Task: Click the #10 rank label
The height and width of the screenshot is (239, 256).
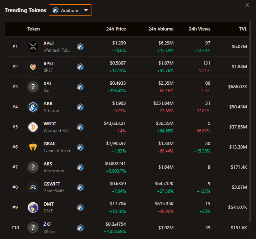Action: click(15, 228)
